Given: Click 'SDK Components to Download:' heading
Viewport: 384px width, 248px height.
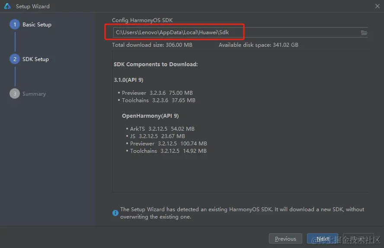Looking at the screenshot, I should coord(156,64).
